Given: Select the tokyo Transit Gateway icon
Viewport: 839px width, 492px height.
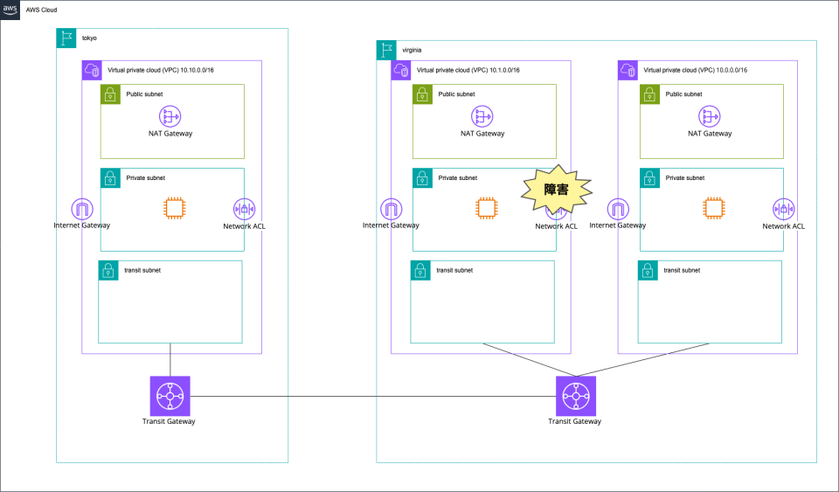Looking at the screenshot, I should [x=170, y=396].
